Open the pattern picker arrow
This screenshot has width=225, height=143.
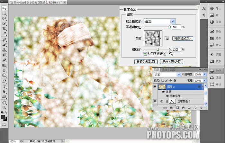(161, 38)
